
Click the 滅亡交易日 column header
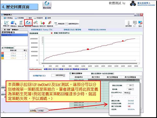point(96,77)
